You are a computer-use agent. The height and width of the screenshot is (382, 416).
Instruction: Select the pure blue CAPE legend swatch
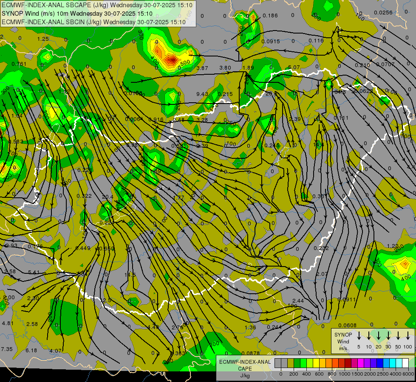click(380, 363)
